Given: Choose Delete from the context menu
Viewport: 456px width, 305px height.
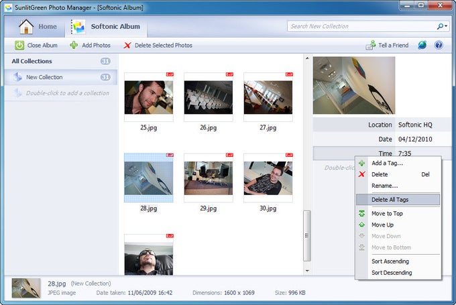Looking at the screenshot, I should (x=398, y=174).
